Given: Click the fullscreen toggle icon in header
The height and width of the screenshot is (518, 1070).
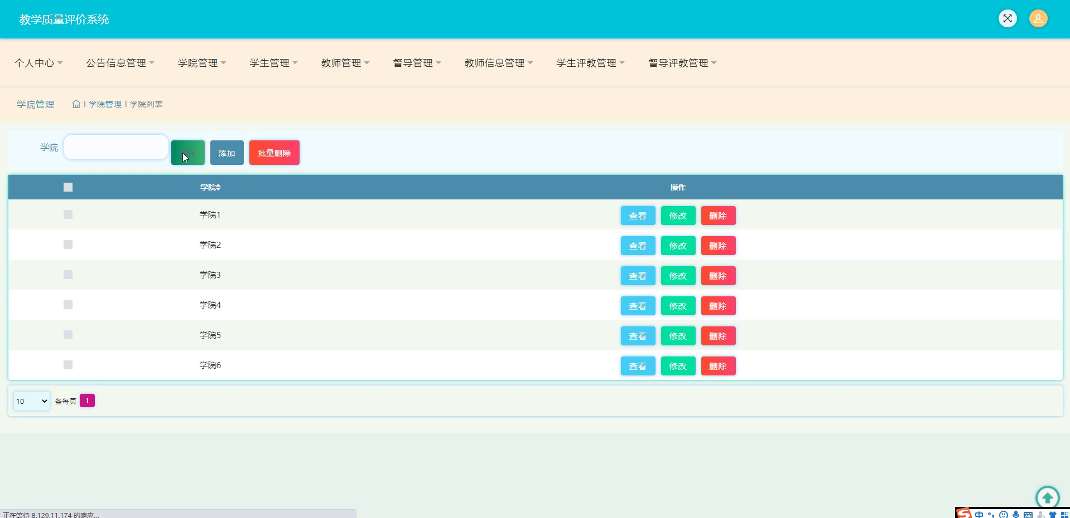Looking at the screenshot, I should [1008, 18].
